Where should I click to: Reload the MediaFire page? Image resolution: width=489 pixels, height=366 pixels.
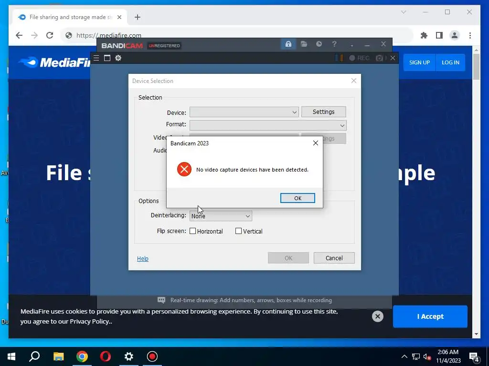[x=50, y=35]
